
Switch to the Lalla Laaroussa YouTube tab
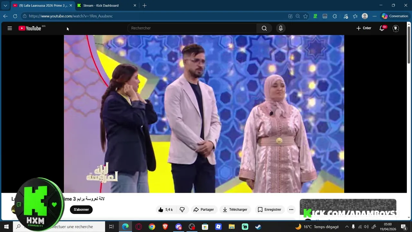pyautogui.click(x=42, y=5)
